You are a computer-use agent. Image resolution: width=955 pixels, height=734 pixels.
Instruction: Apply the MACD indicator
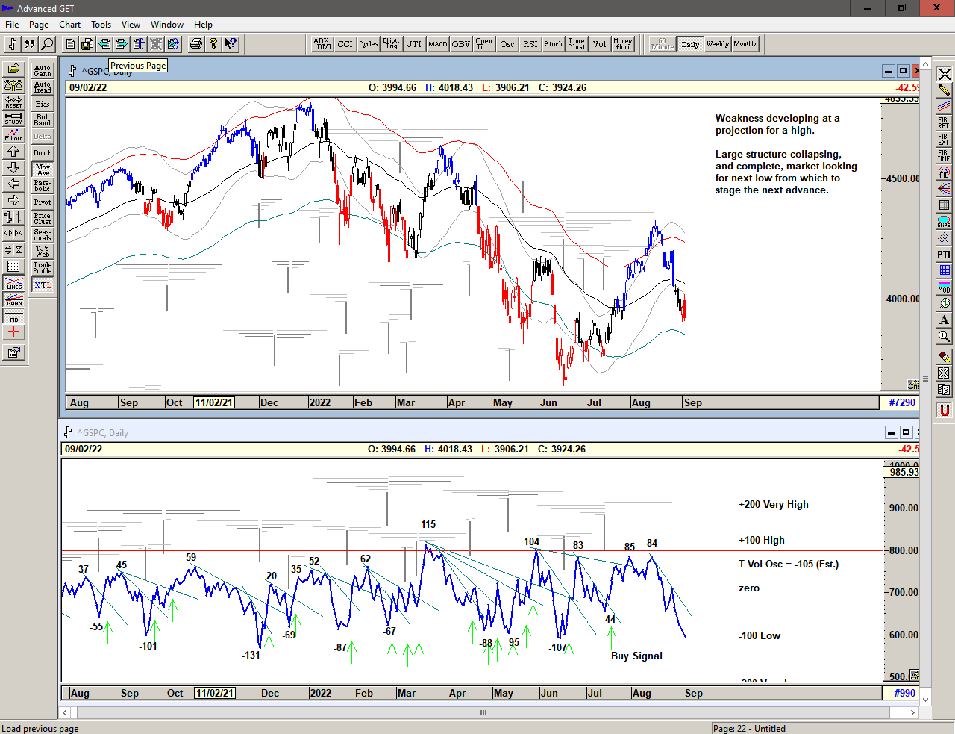pos(438,44)
